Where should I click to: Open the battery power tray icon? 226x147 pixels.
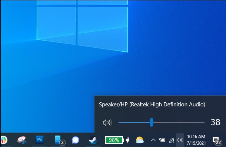pyautogui.click(x=162, y=140)
